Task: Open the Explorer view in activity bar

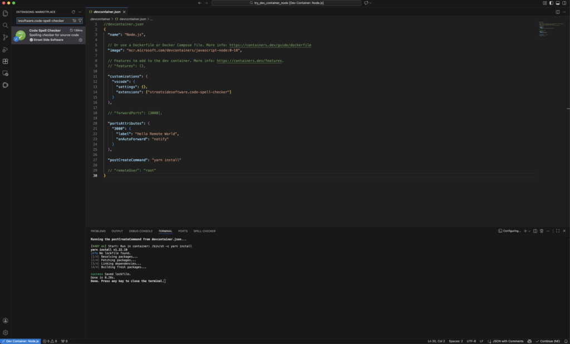Action: pos(6,13)
